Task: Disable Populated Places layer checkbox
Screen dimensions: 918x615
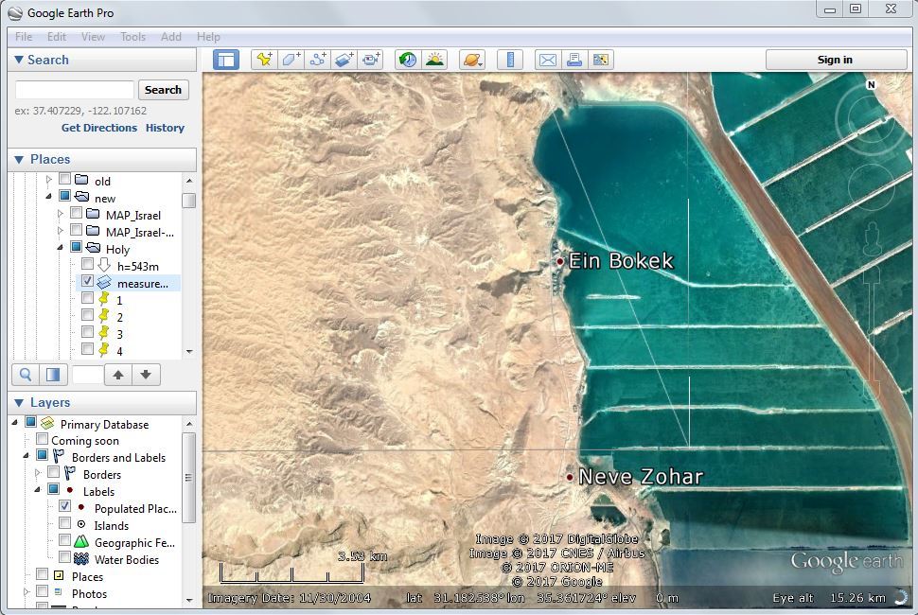Action: coord(64,505)
